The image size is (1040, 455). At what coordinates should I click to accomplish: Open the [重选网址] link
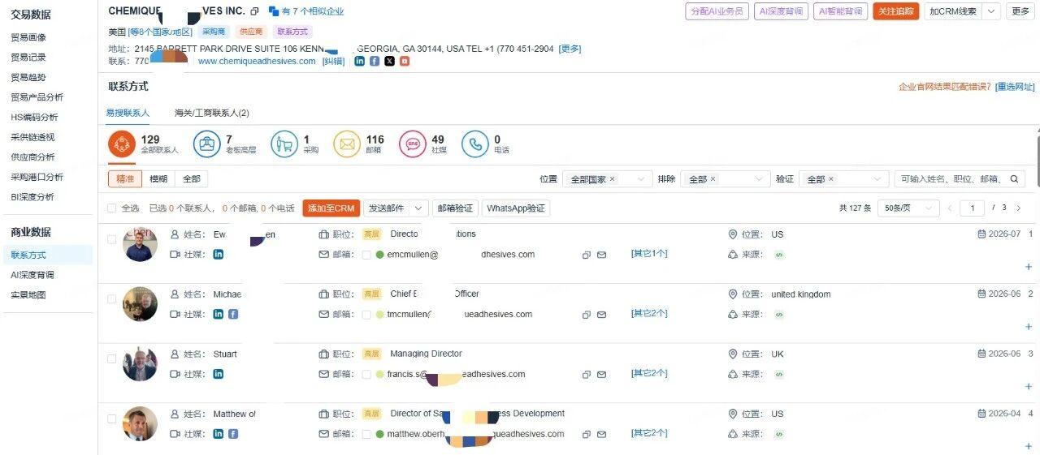pos(1014,87)
